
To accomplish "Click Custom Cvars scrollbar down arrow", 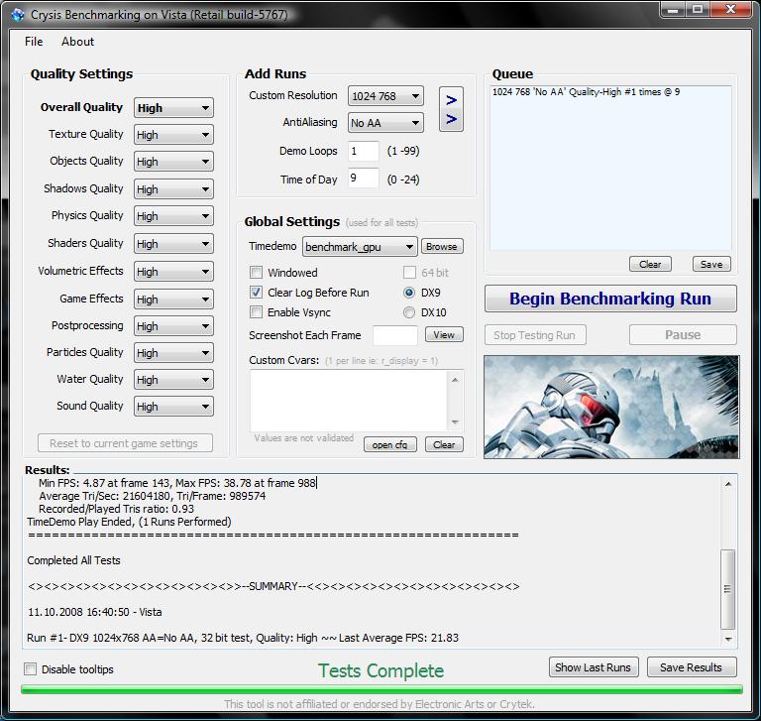I will [455, 422].
